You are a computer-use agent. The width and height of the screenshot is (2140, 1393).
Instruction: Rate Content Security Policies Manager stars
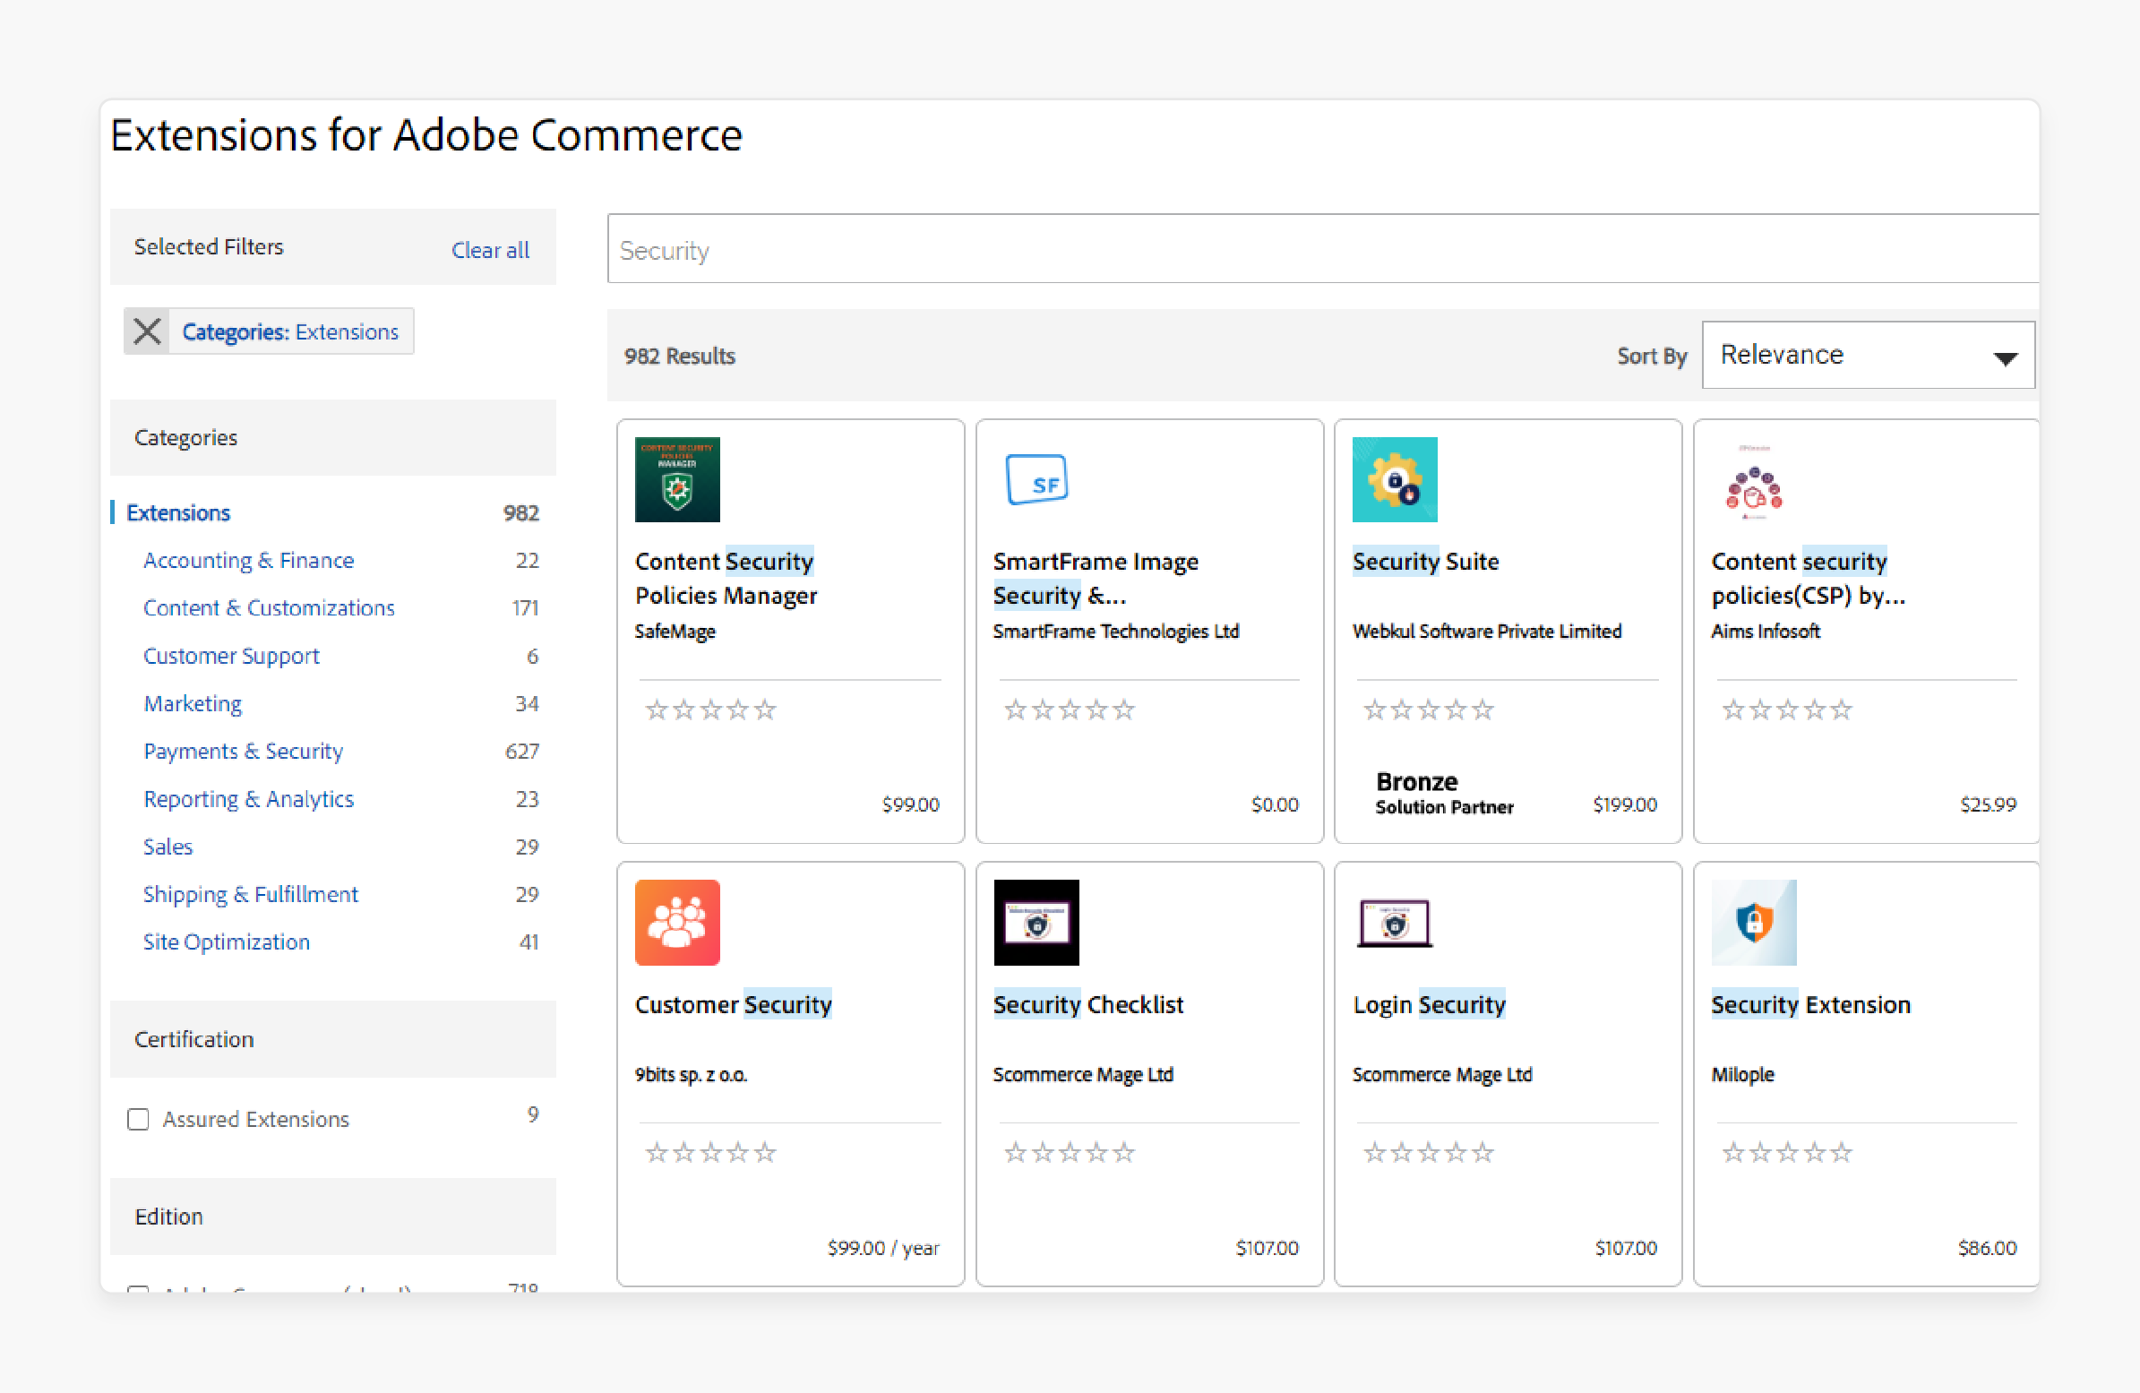coord(710,709)
